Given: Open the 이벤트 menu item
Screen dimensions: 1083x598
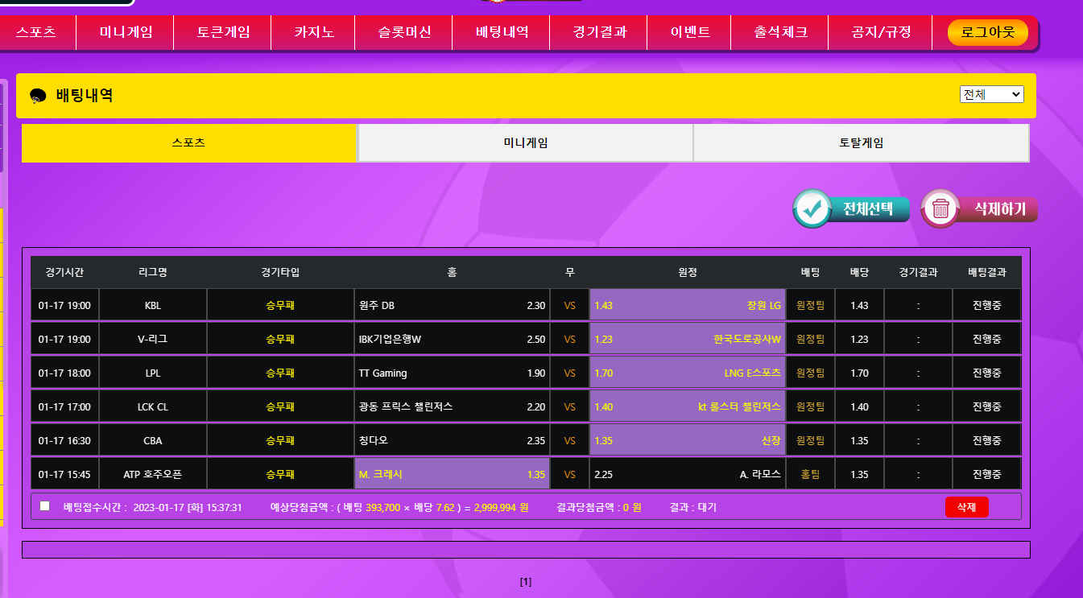Looking at the screenshot, I should tap(690, 33).
